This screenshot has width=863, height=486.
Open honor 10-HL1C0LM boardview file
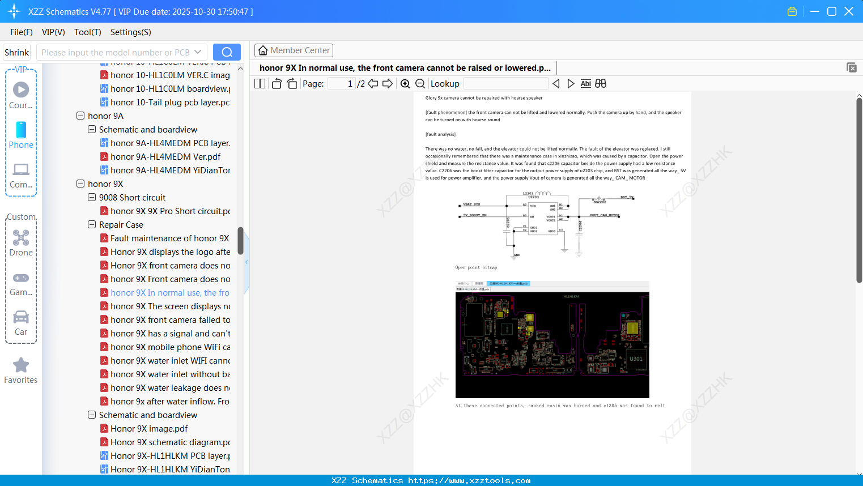point(165,88)
